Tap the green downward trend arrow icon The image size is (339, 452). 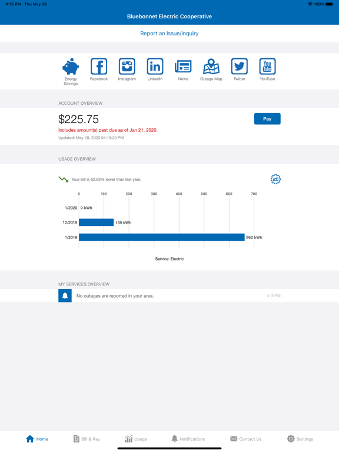64,180
